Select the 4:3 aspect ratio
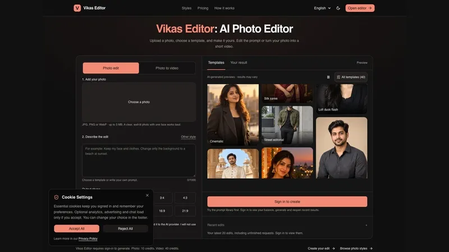449x252 pixels. 185,198
